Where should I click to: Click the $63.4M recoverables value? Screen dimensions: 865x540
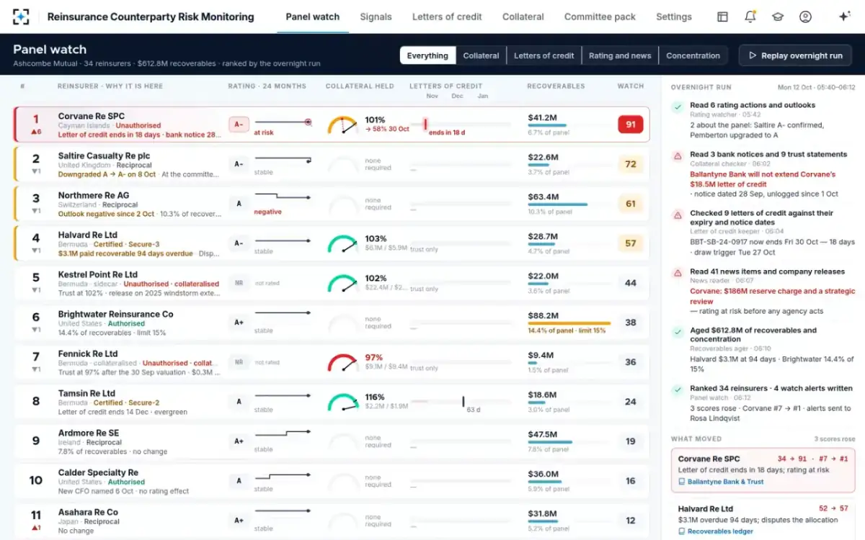[x=543, y=197]
